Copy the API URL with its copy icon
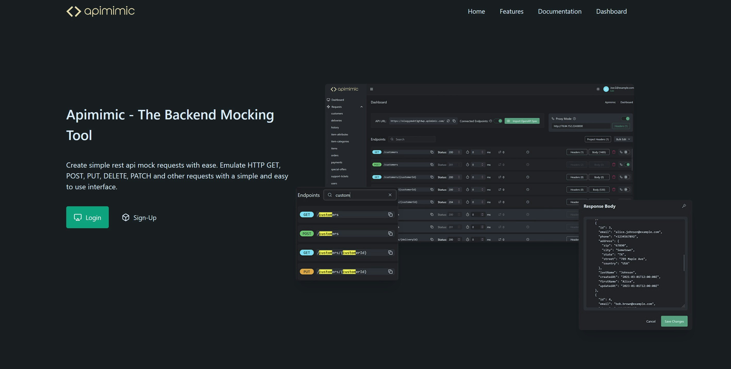 (454, 121)
